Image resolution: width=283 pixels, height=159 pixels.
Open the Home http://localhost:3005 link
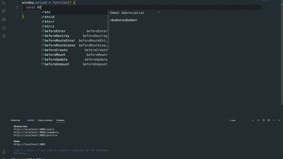[30, 144]
